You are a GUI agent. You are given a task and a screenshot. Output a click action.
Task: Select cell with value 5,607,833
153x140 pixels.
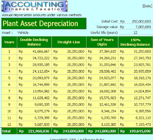tap(34, 124)
